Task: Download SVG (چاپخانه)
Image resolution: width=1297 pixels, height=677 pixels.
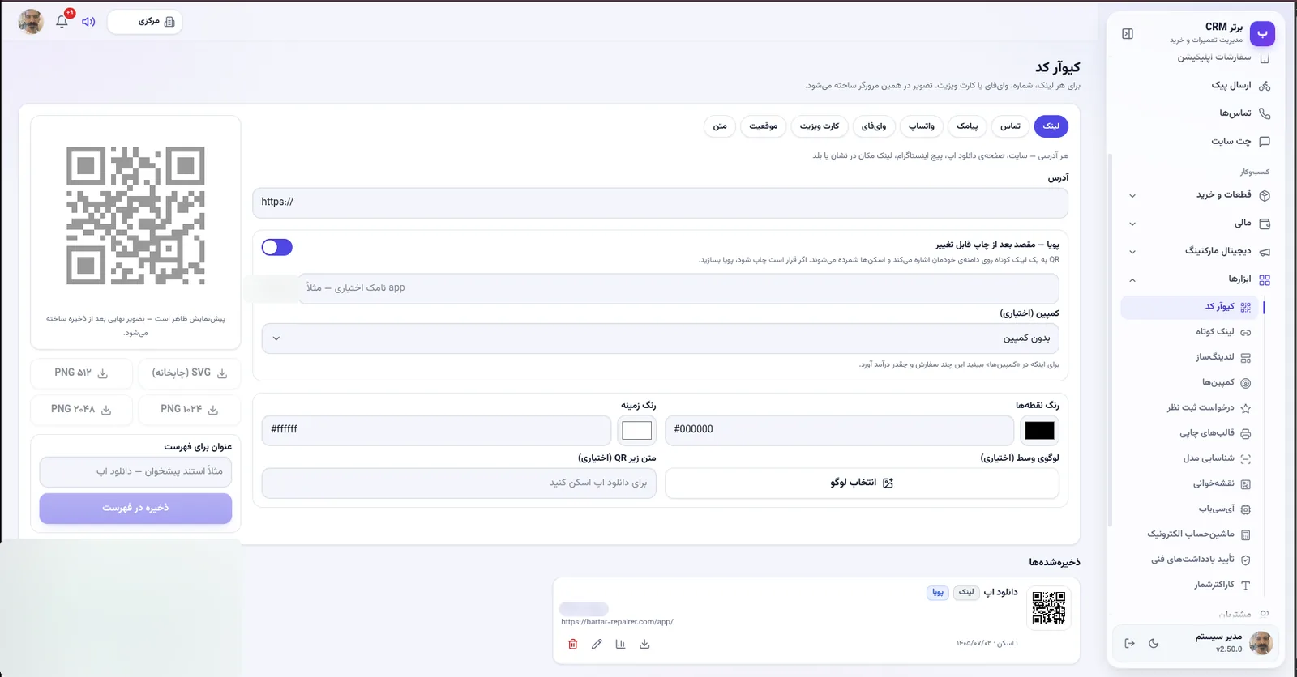Action: (189, 373)
